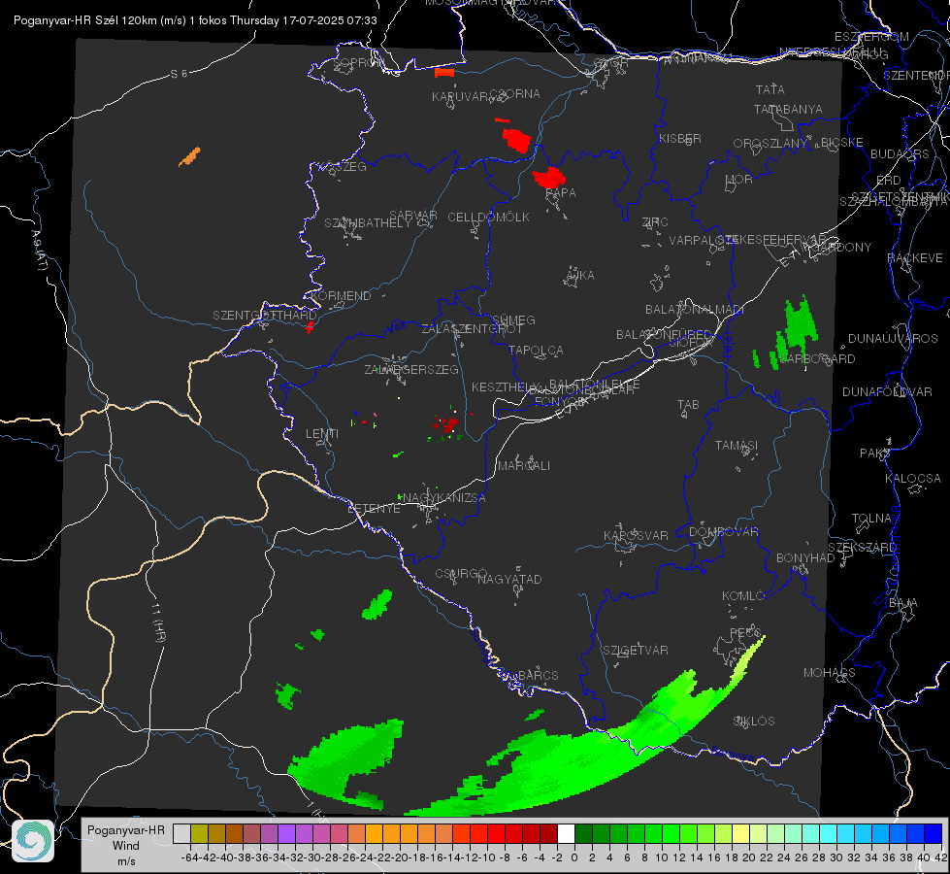The image size is (950, 874).
Task: Click the SÜMEG label
Action: (x=513, y=320)
